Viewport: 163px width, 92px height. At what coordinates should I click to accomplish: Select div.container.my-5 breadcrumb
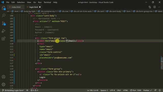49,11
